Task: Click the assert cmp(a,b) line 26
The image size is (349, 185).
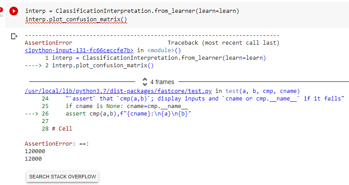Action: (129, 114)
